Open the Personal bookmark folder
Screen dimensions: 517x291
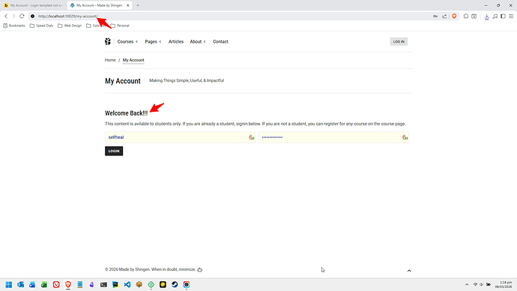pos(120,25)
